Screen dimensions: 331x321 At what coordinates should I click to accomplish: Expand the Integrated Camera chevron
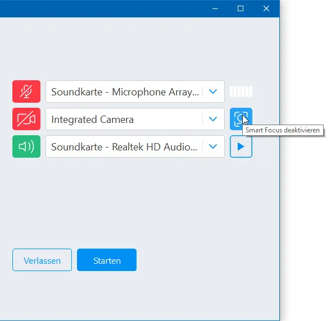(x=213, y=119)
